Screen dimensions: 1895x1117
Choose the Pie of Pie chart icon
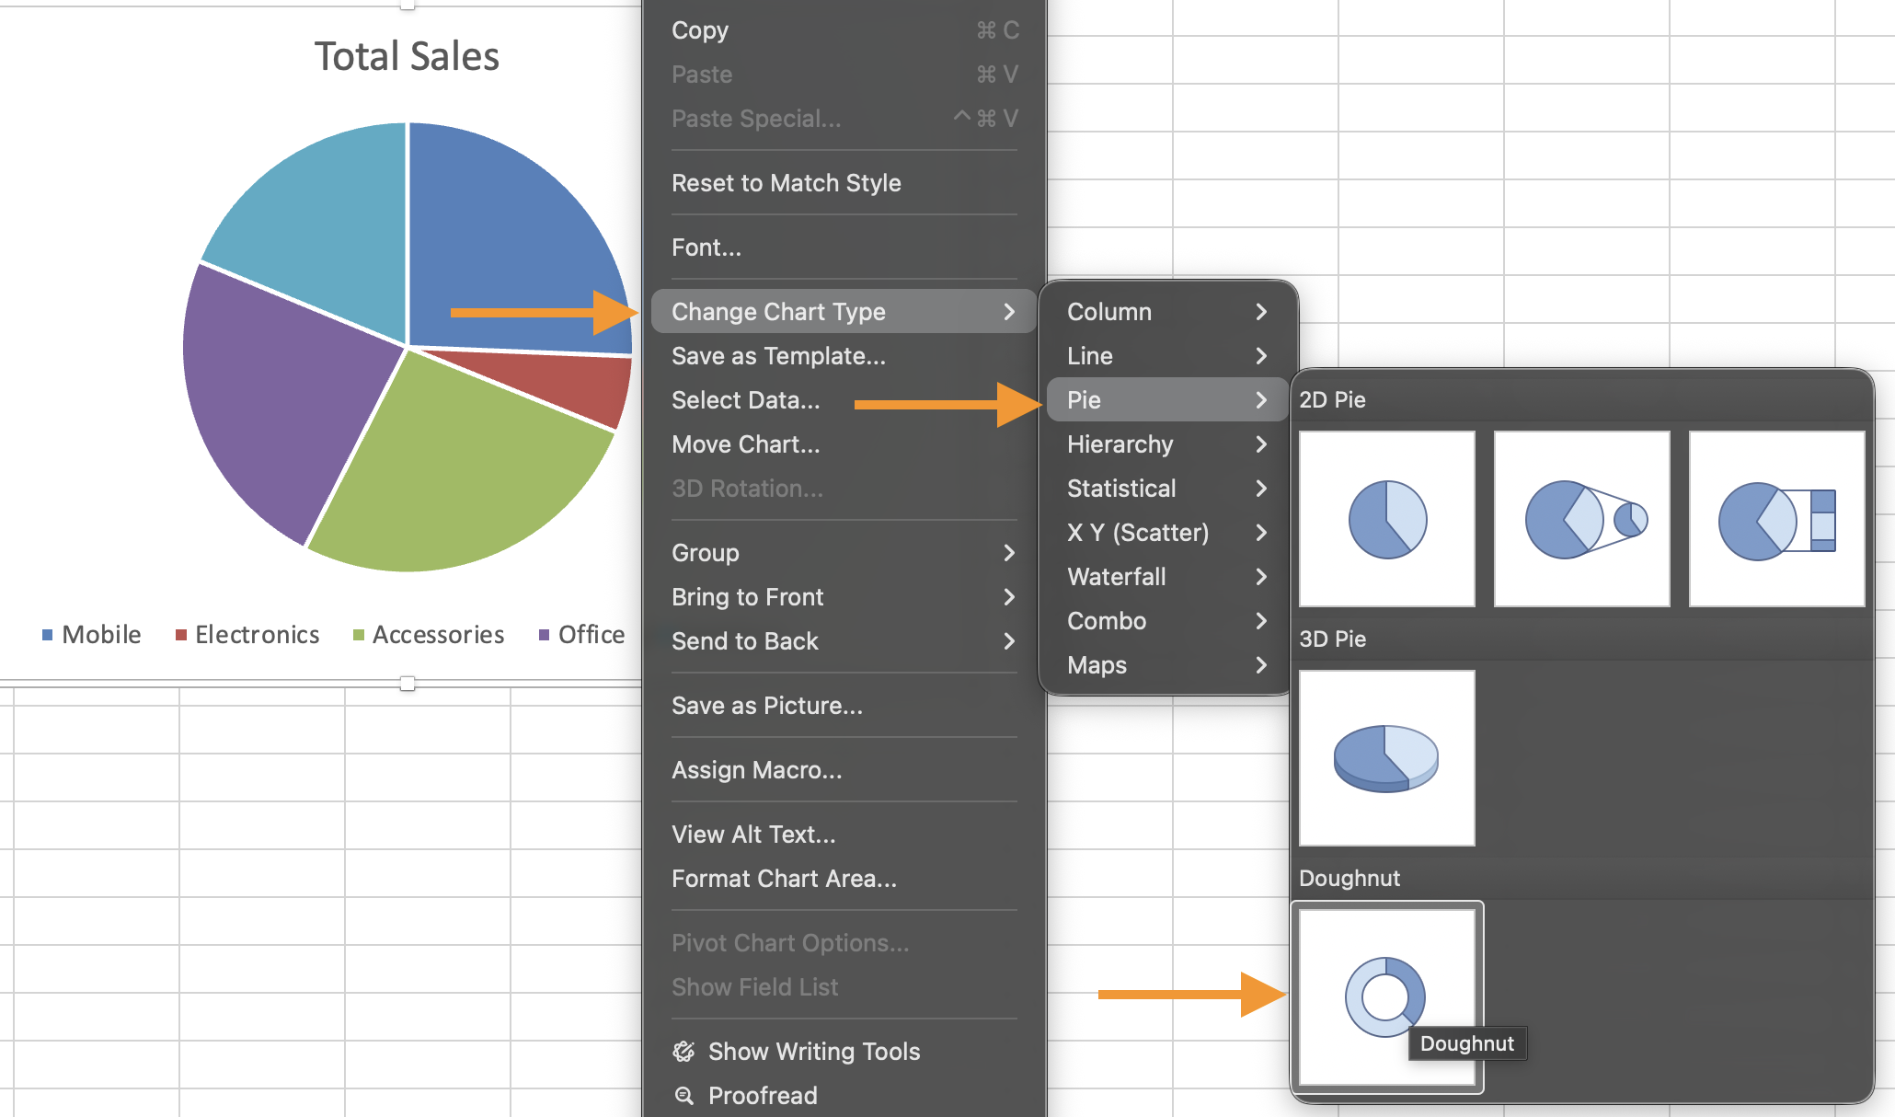click(1581, 519)
